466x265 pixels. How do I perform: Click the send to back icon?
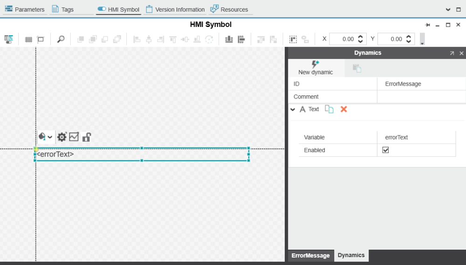(x=117, y=39)
